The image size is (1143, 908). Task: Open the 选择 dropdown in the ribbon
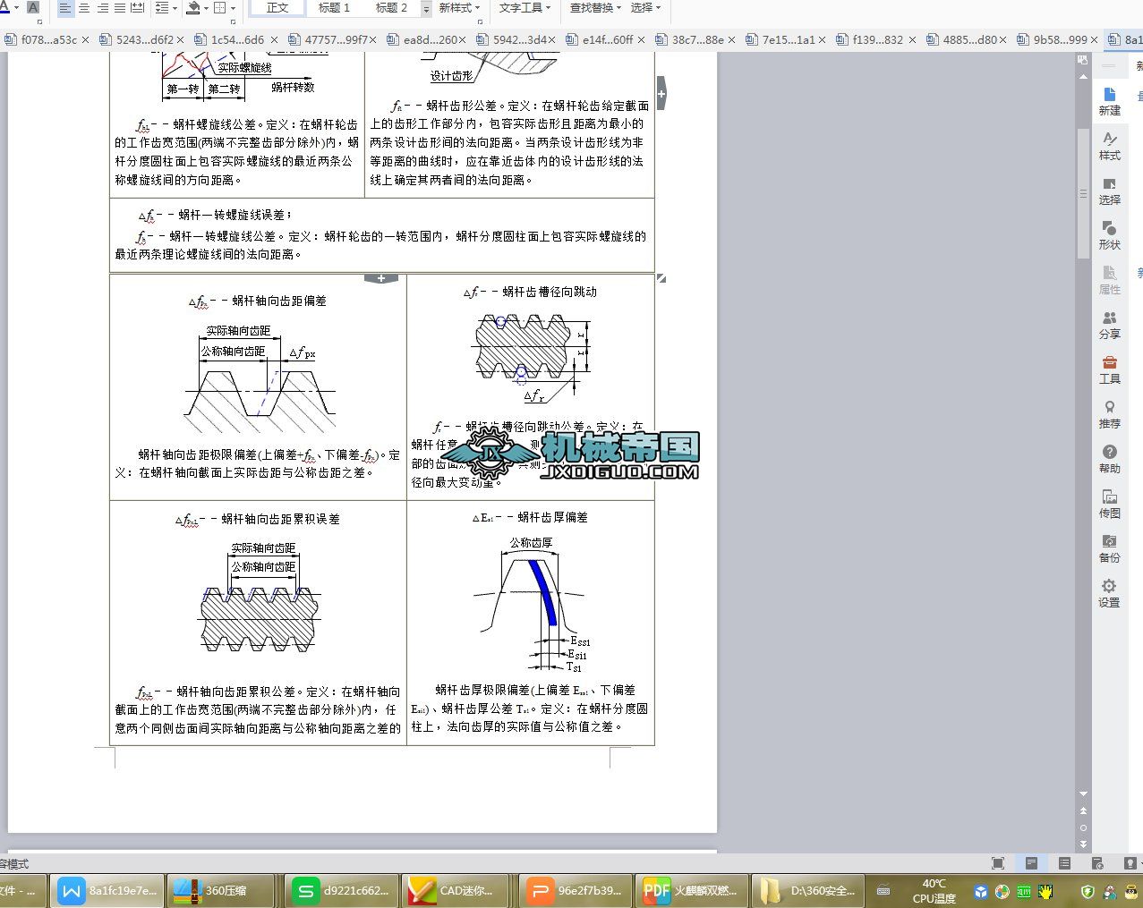click(645, 8)
